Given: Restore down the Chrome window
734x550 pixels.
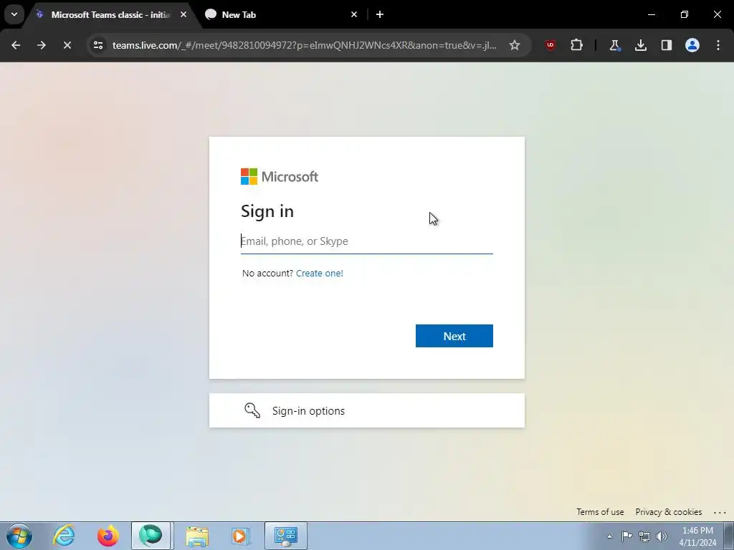Looking at the screenshot, I should click(685, 14).
